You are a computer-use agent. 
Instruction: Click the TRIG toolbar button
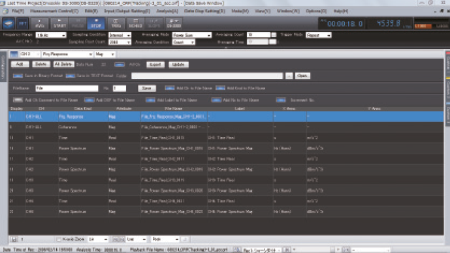(x=116, y=23)
